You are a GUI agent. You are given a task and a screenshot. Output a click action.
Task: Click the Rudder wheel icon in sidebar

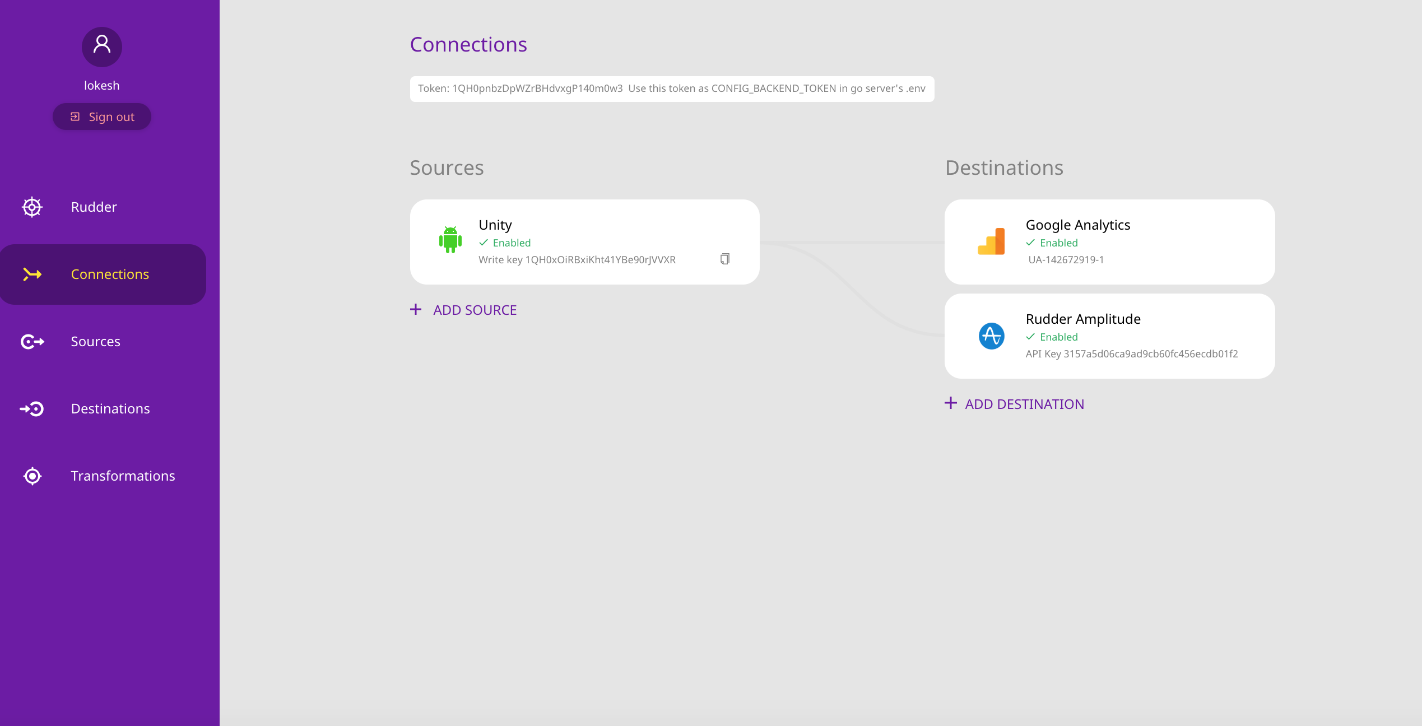32,207
